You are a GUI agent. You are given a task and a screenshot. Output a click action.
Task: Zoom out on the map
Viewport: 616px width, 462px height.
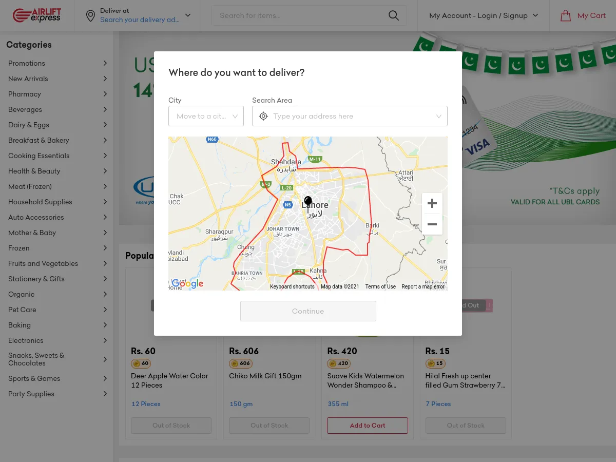(432, 224)
